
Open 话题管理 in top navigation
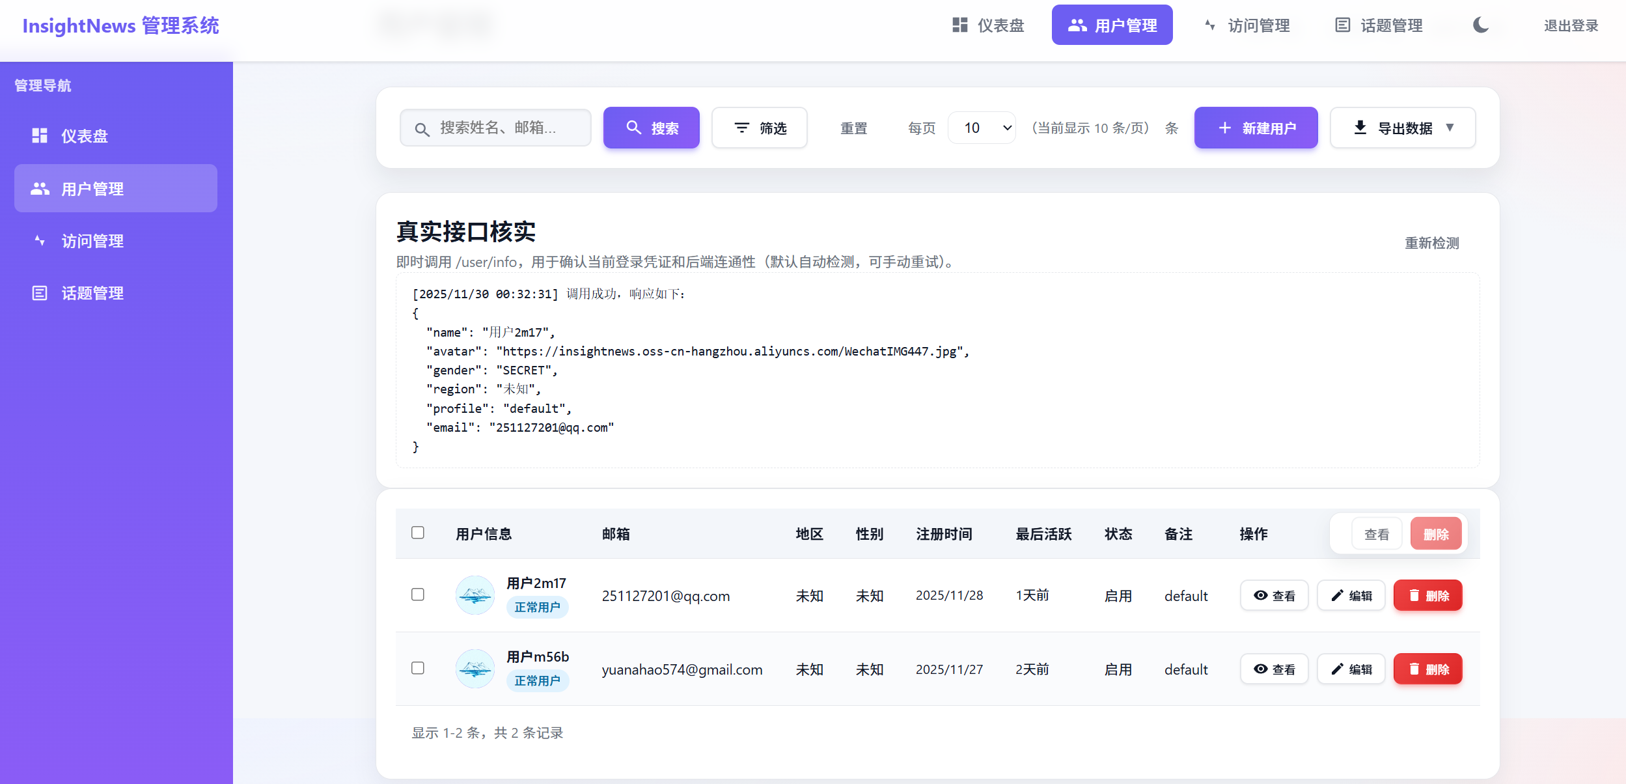1379,25
